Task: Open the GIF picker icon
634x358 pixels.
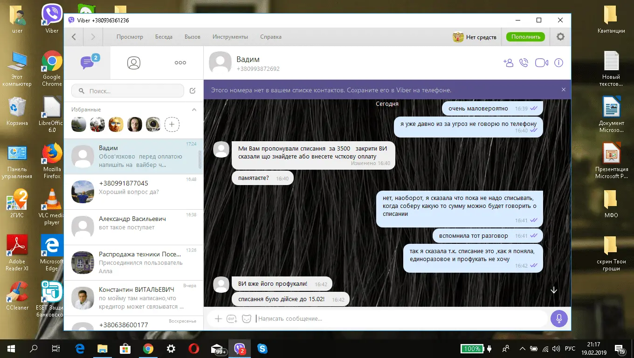Action: coord(232,319)
